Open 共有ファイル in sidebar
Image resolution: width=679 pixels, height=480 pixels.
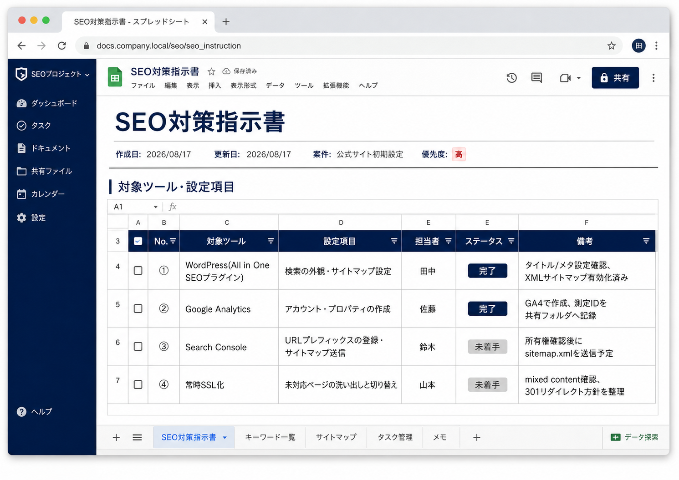[x=45, y=172]
